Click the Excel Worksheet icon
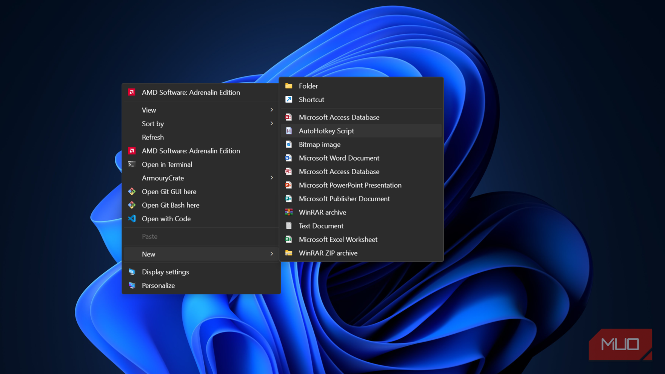 point(289,239)
